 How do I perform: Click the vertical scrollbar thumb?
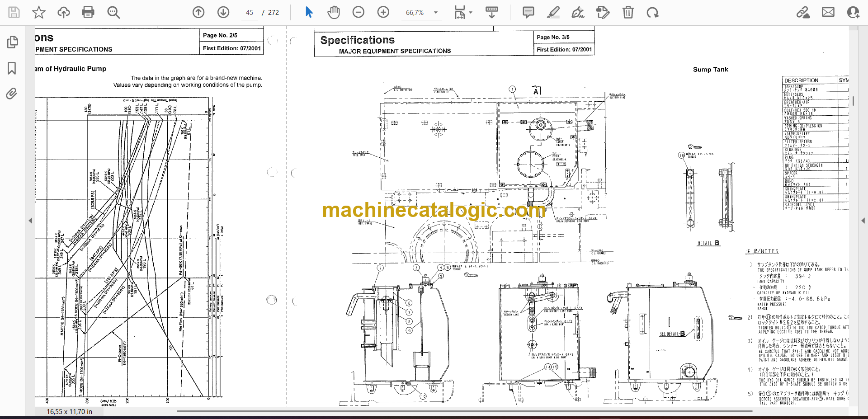tap(853, 101)
